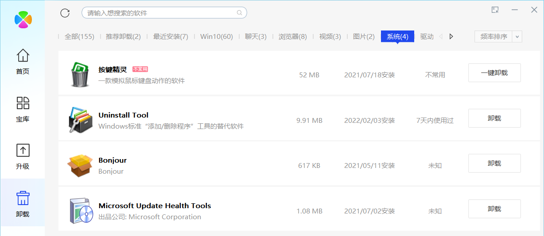Screen dimensions: 544x236
Task: Click the bold Bonjour program name
Action: pos(113,160)
